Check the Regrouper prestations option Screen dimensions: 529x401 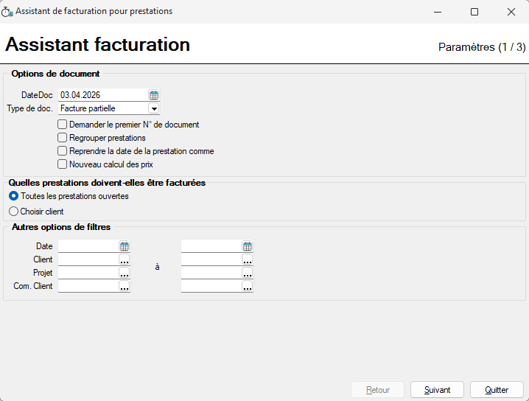63,138
